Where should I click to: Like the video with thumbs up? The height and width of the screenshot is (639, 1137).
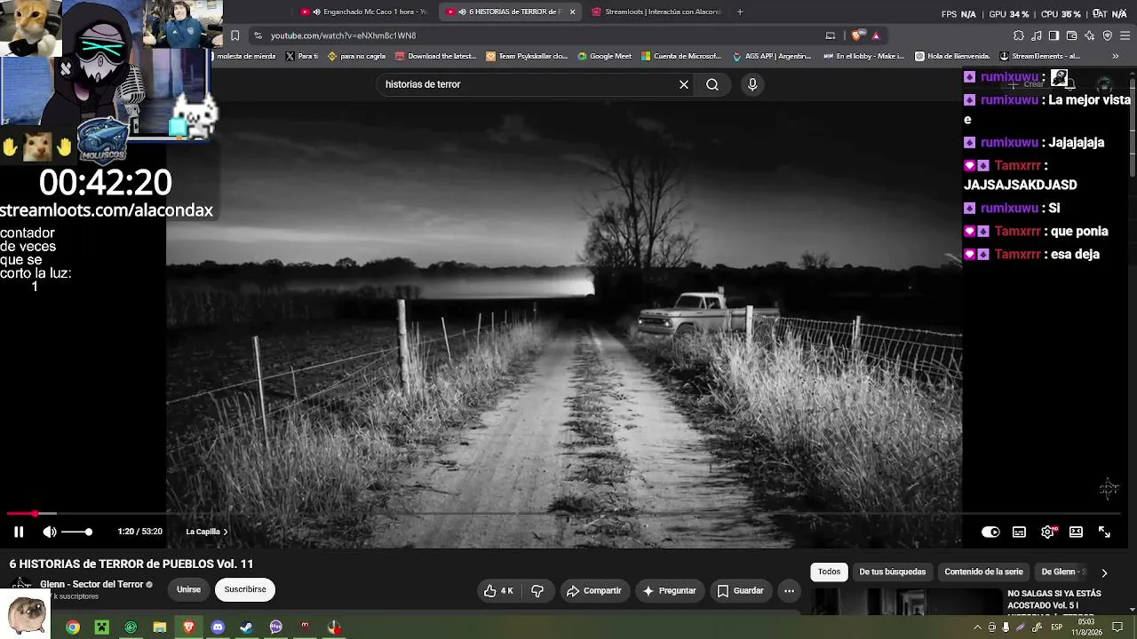(x=498, y=590)
